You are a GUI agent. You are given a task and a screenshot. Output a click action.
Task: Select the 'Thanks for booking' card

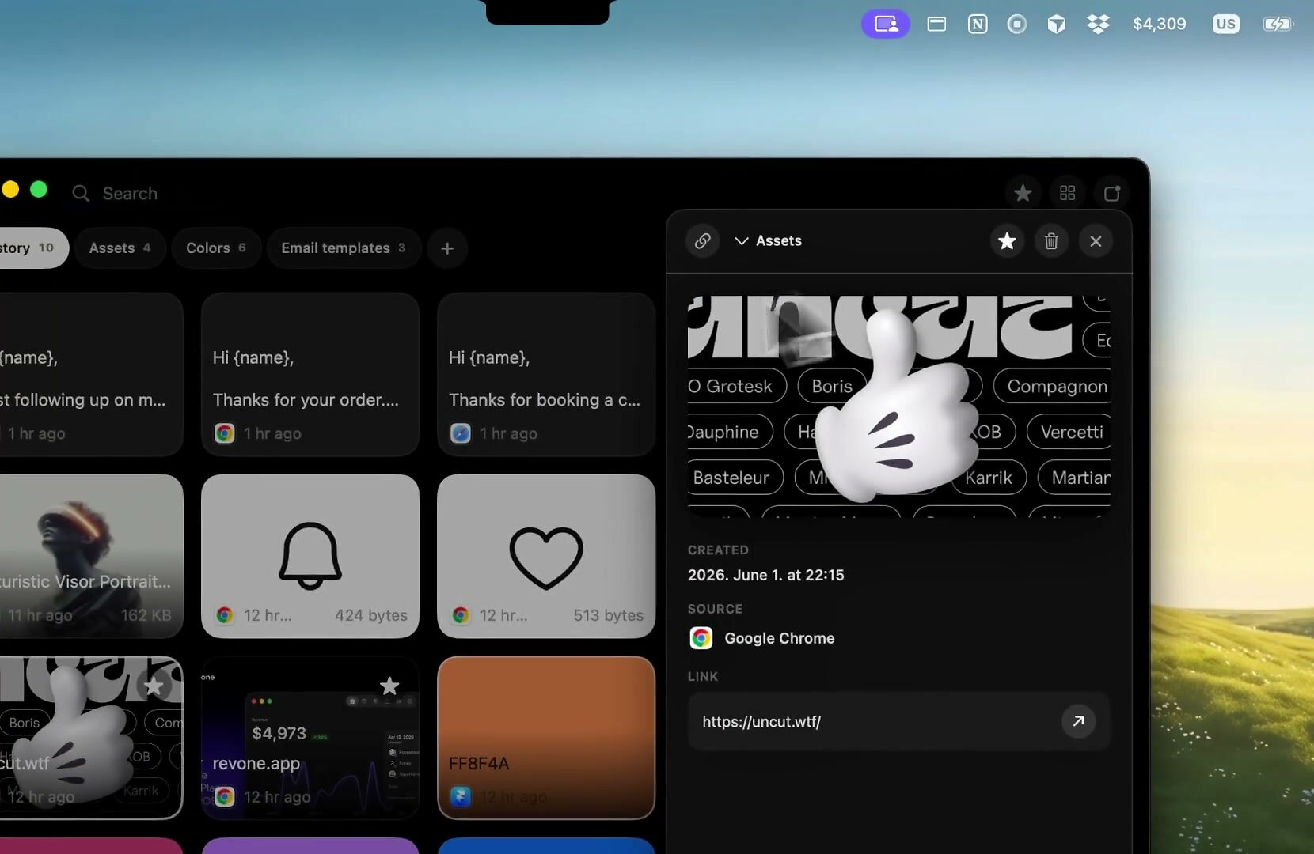click(x=546, y=374)
